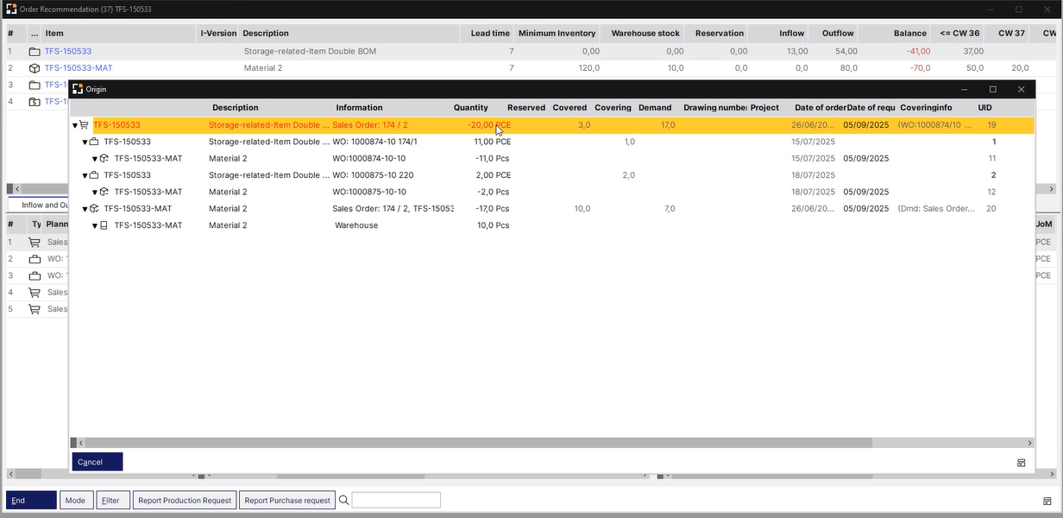
Task: Select the warehouse icon on the last Origin row
Action: tap(104, 225)
